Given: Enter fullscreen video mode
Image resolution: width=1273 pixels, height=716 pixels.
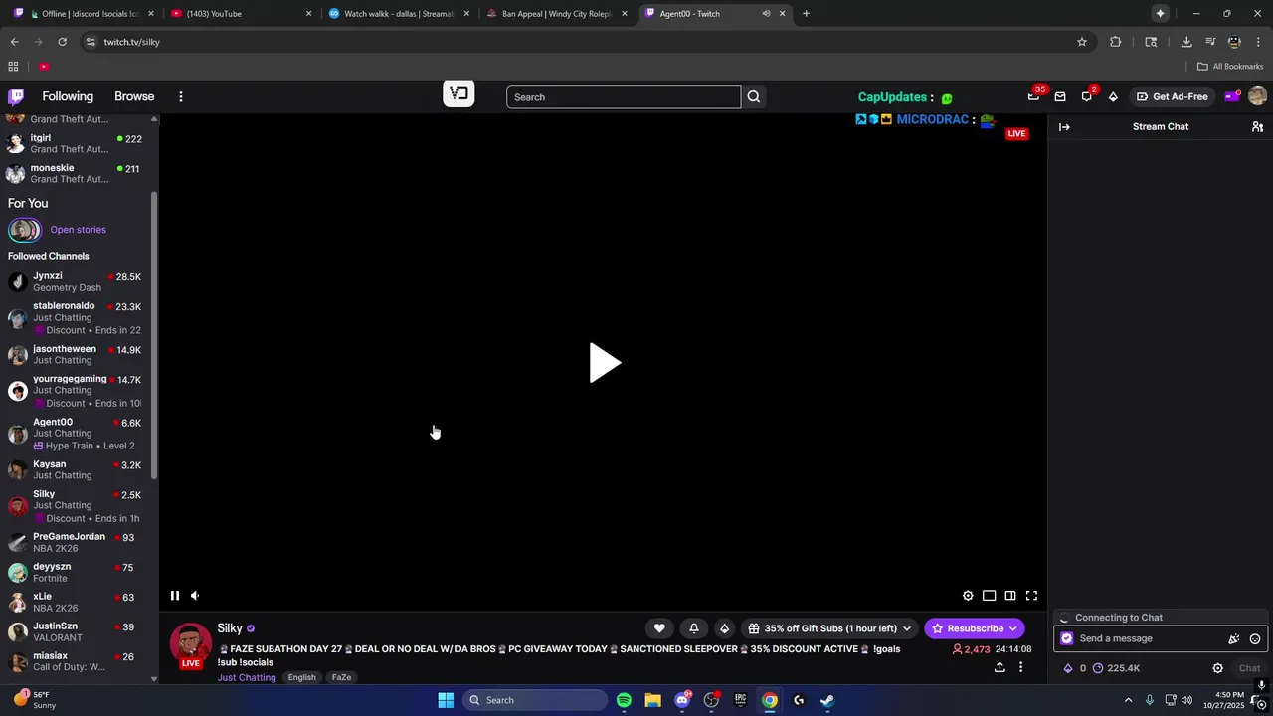Looking at the screenshot, I should tap(1031, 596).
